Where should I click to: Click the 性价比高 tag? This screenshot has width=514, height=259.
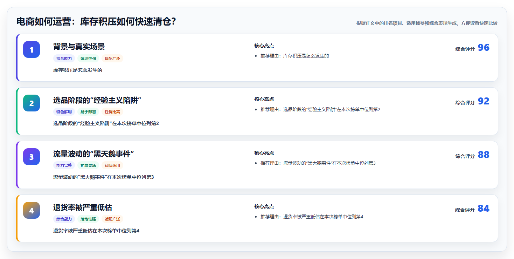(112, 112)
